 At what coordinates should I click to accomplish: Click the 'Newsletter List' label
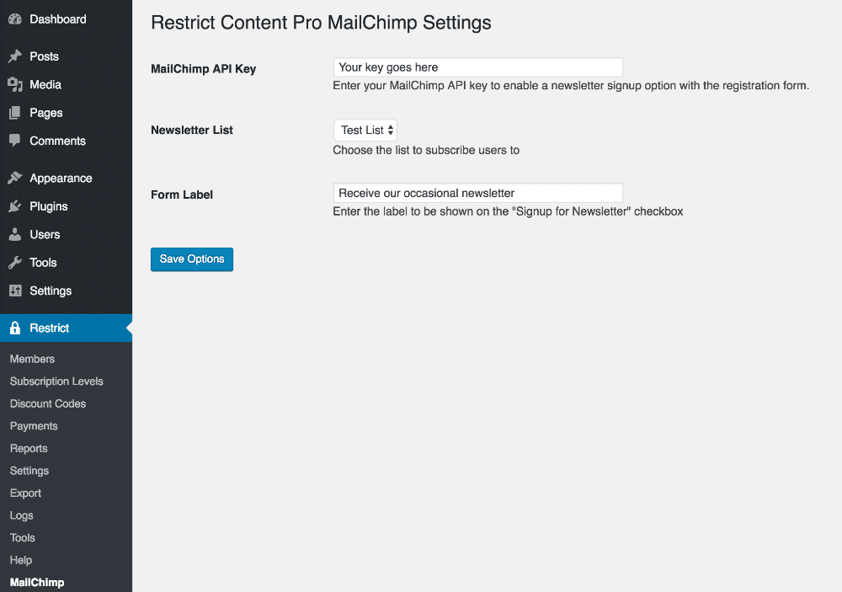pyautogui.click(x=192, y=130)
